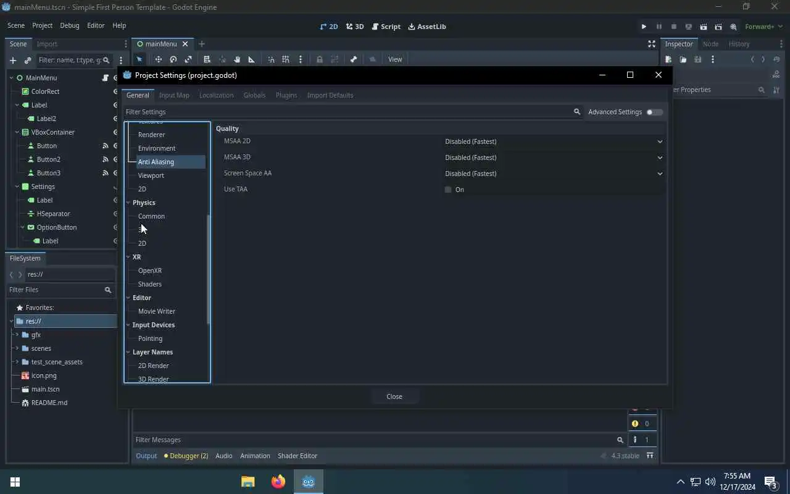Viewport: 790px width, 494px height.
Task: Collapse the Input Devices category
Action: tap(128, 325)
